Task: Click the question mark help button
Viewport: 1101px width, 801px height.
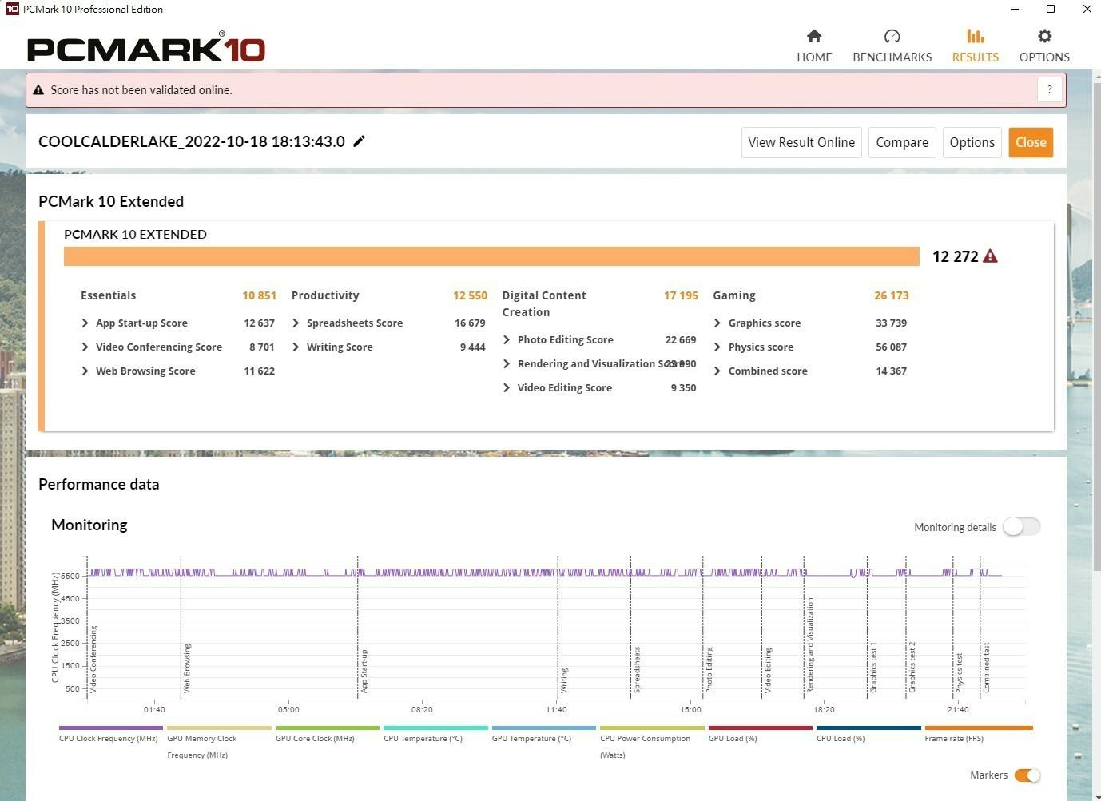Action: 1050,89
